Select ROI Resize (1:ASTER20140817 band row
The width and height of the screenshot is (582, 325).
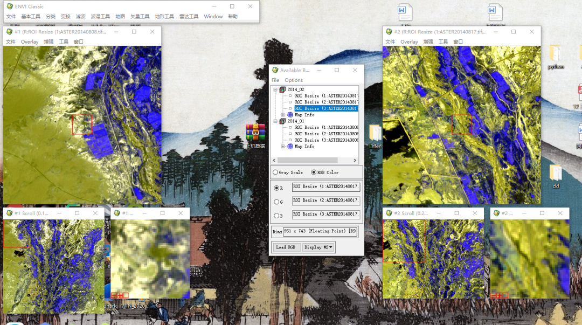coord(327,96)
